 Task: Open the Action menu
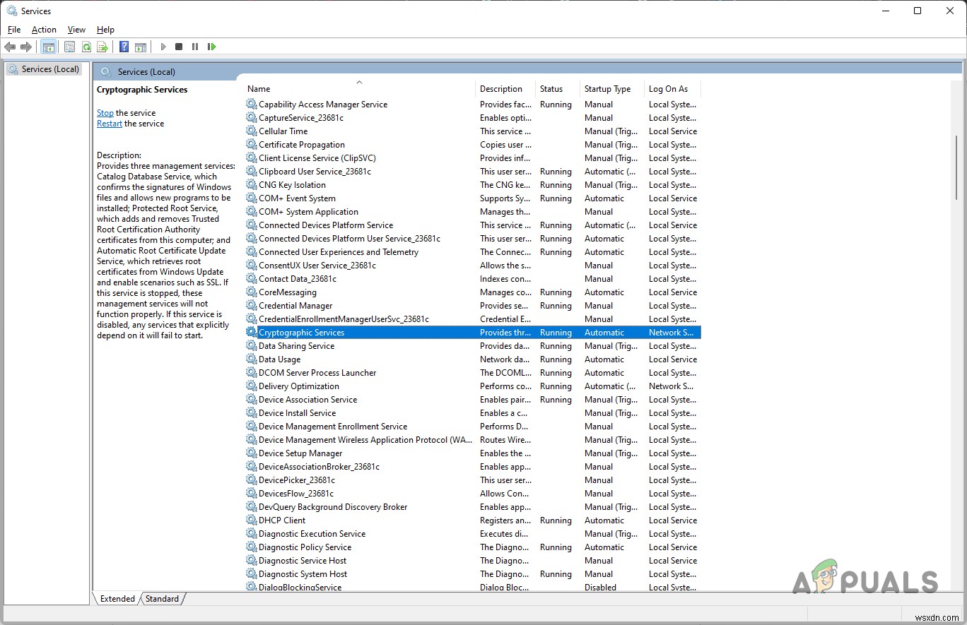pyautogui.click(x=44, y=30)
